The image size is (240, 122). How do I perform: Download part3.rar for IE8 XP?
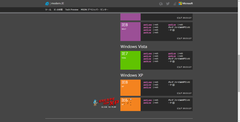pyautogui.click(x=147, y=87)
